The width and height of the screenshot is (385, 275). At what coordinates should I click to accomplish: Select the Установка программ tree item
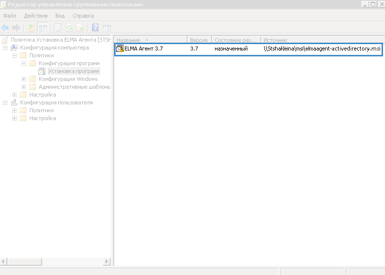point(73,72)
